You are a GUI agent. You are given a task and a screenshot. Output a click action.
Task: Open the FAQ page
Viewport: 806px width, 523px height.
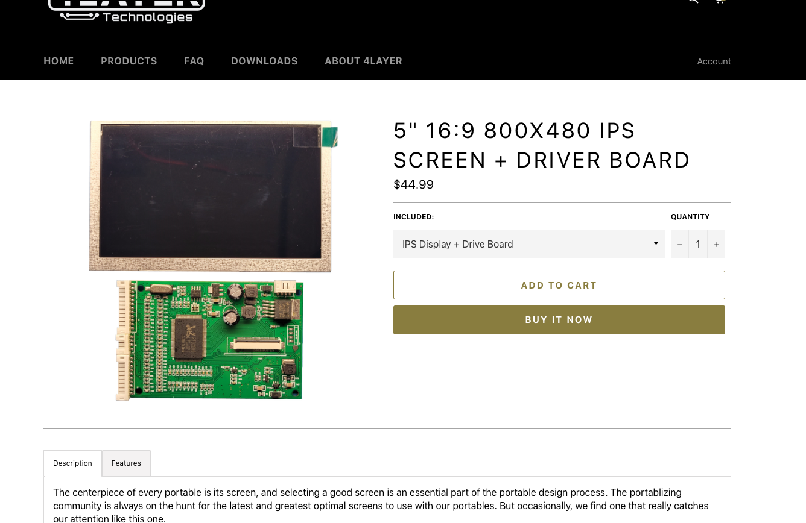tap(194, 61)
